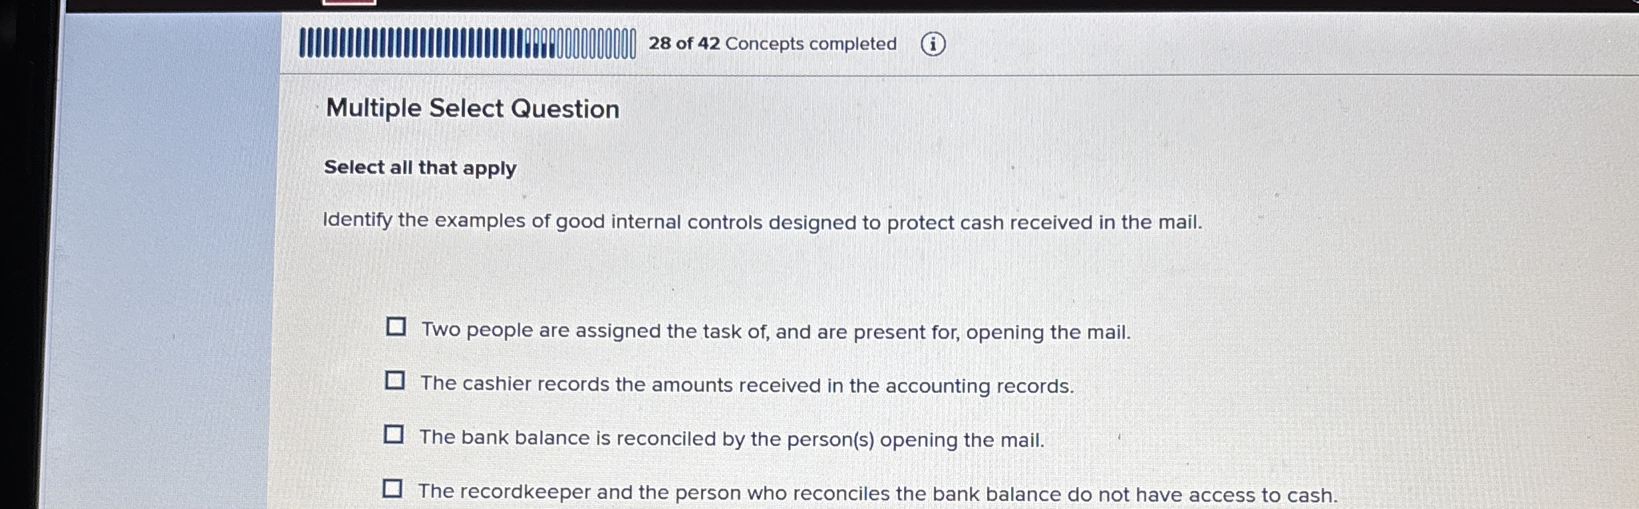Check the 'Two people are assigned' option
This screenshot has width=1639, height=509.
pos(396,326)
